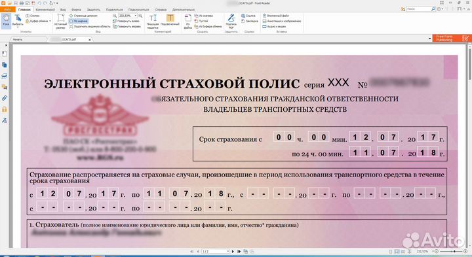Activate the Пишущая машинка typewriter tool

click(x=153, y=21)
